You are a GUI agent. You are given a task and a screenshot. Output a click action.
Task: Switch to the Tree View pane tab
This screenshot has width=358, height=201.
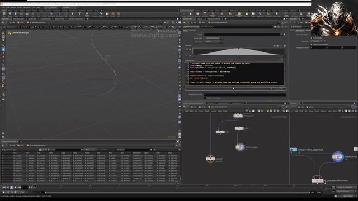click(x=210, y=103)
